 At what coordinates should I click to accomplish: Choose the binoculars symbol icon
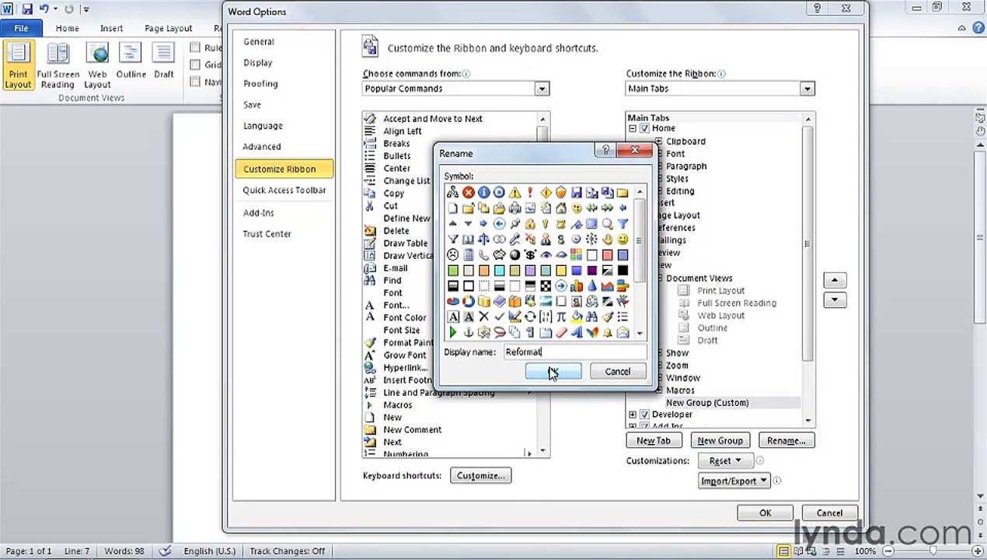tap(591, 317)
